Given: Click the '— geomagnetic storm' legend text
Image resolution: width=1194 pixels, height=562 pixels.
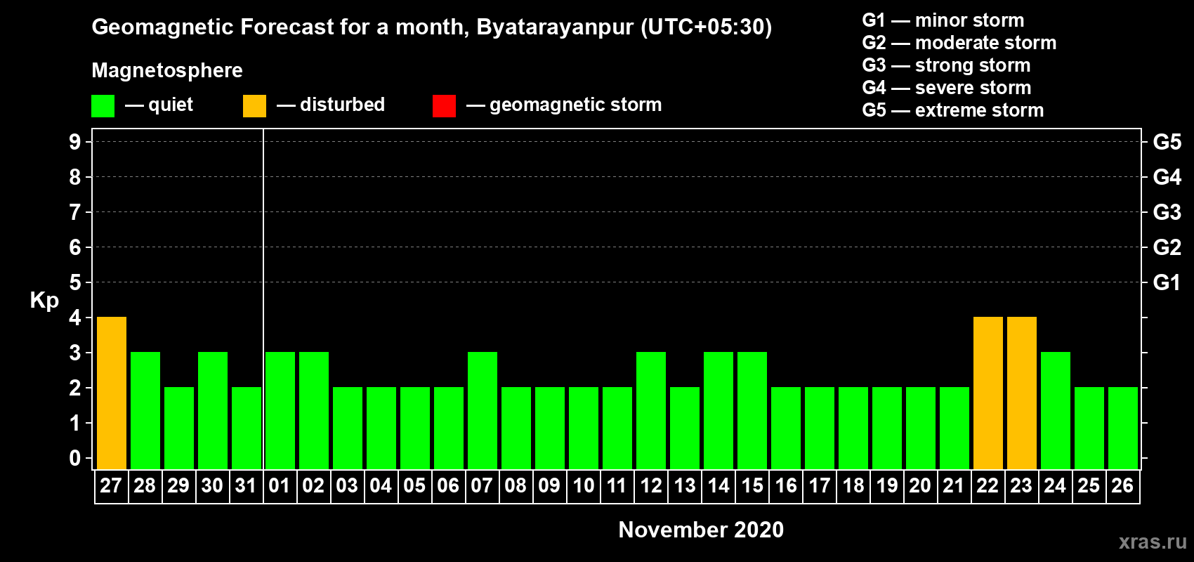Looking at the screenshot, I should pyautogui.click(x=564, y=105).
